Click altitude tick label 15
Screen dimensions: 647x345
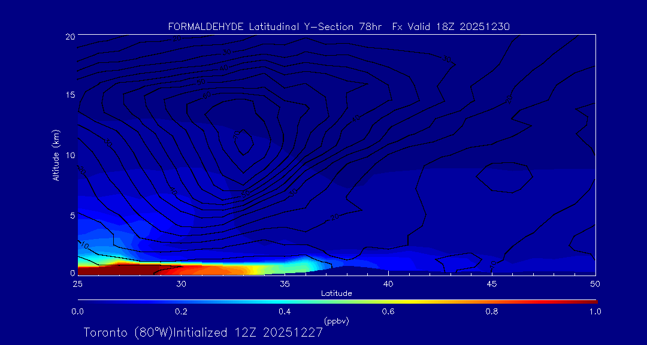(68, 95)
